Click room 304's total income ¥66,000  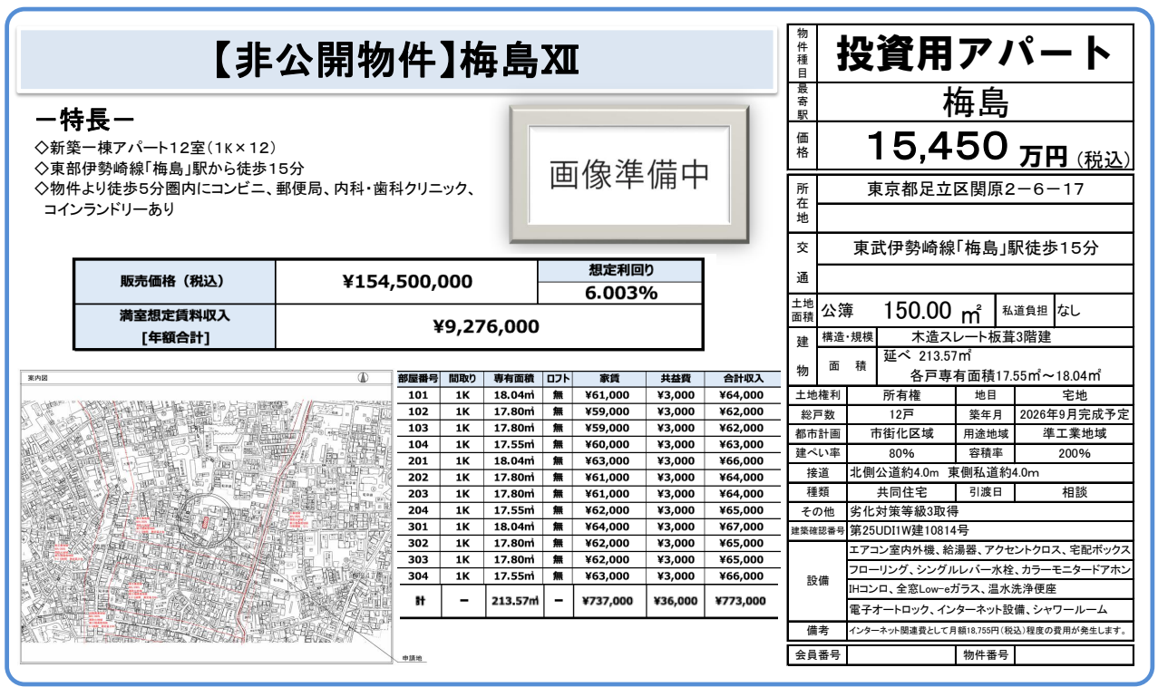(x=741, y=576)
